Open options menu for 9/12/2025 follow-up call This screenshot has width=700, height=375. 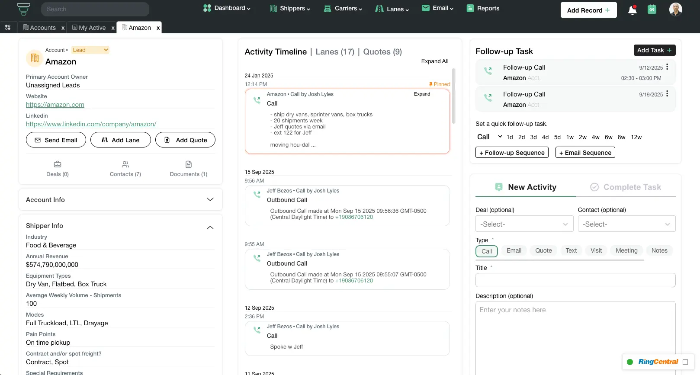tap(667, 67)
